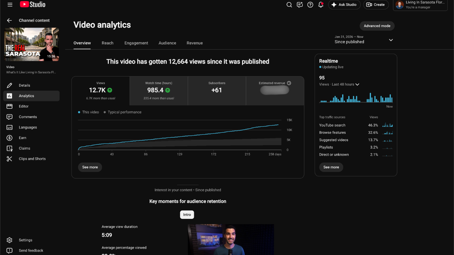Click the Advanced mode button
This screenshot has width=454, height=255.
point(377,26)
